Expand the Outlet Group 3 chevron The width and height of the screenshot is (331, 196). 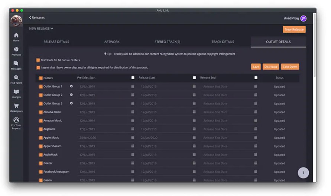[x=71, y=103]
